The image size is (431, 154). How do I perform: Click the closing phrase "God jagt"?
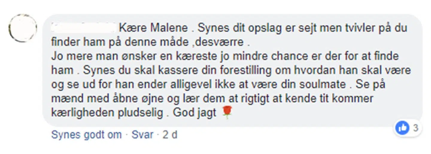pyautogui.click(x=195, y=113)
